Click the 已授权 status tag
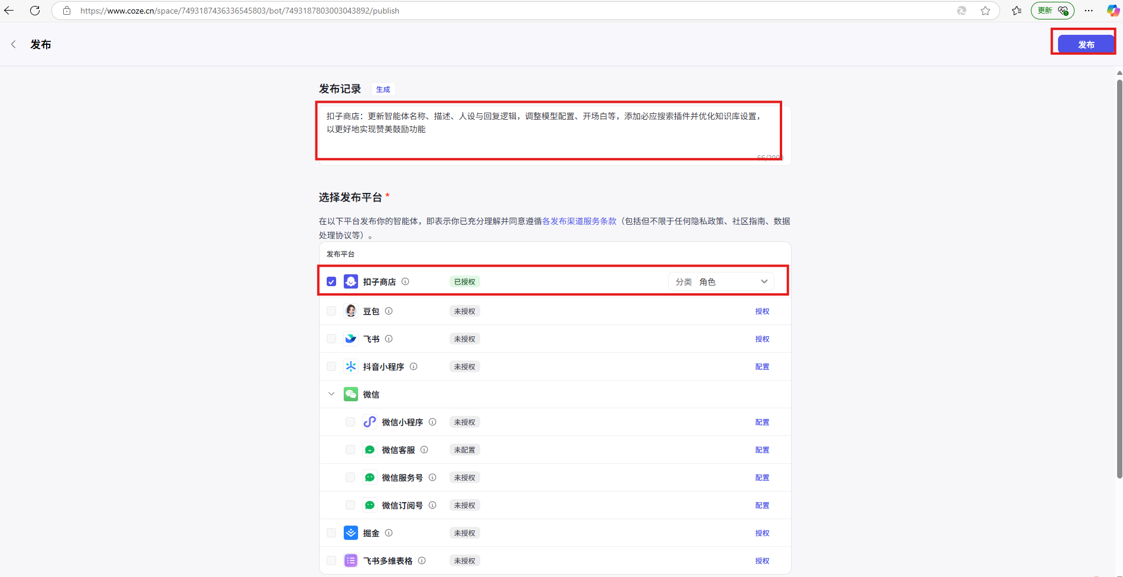The height and width of the screenshot is (577, 1123). point(465,281)
